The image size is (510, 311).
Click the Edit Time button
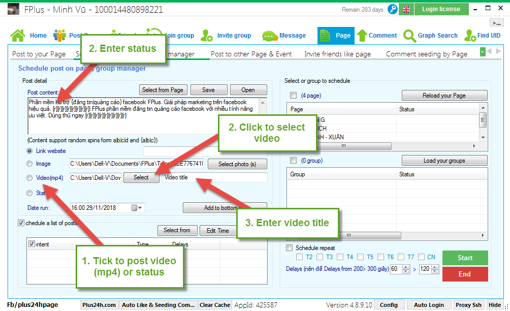pos(218,230)
